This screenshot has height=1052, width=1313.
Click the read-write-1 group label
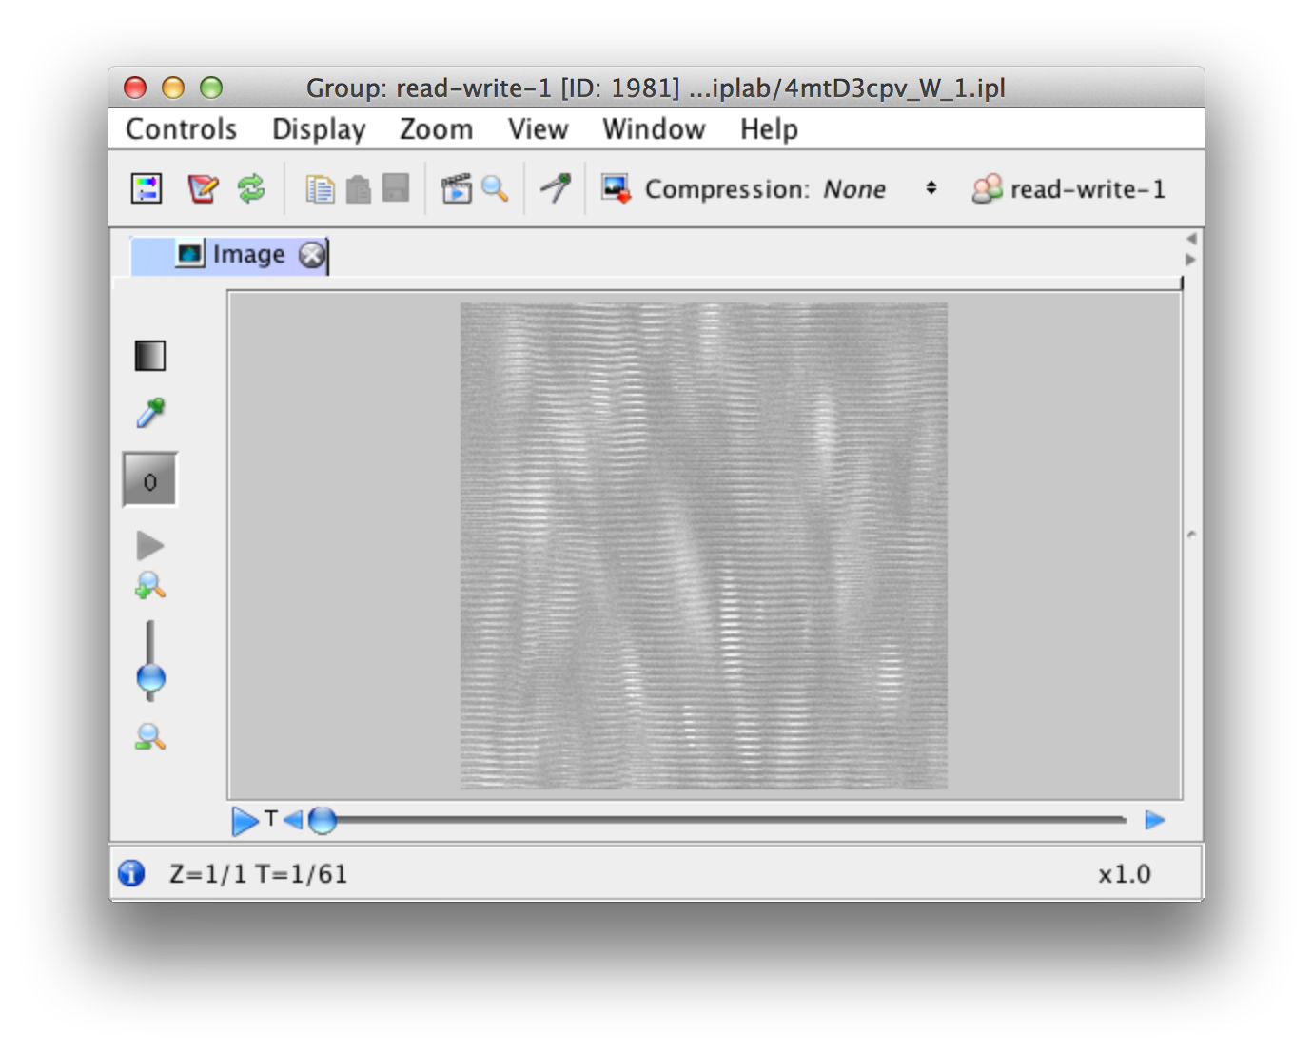click(x=1088, y=189)
